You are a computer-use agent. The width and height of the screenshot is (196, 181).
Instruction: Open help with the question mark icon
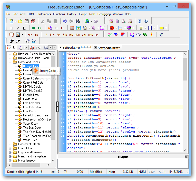point(140,21)
